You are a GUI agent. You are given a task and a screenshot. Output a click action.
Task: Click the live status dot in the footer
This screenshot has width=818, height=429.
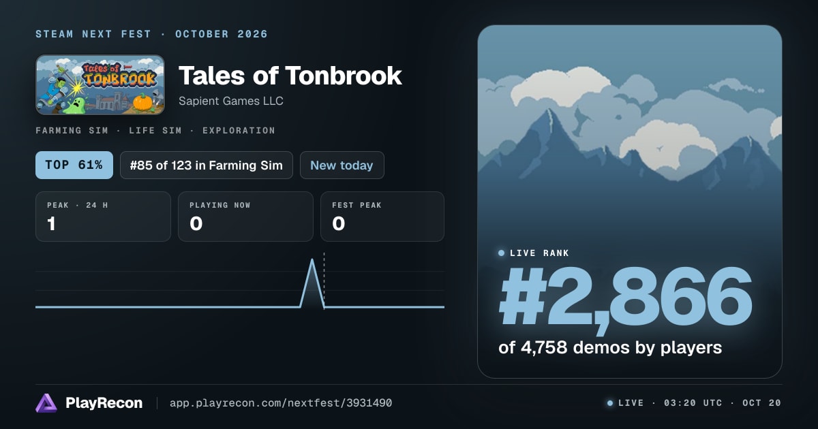point(610,403)
